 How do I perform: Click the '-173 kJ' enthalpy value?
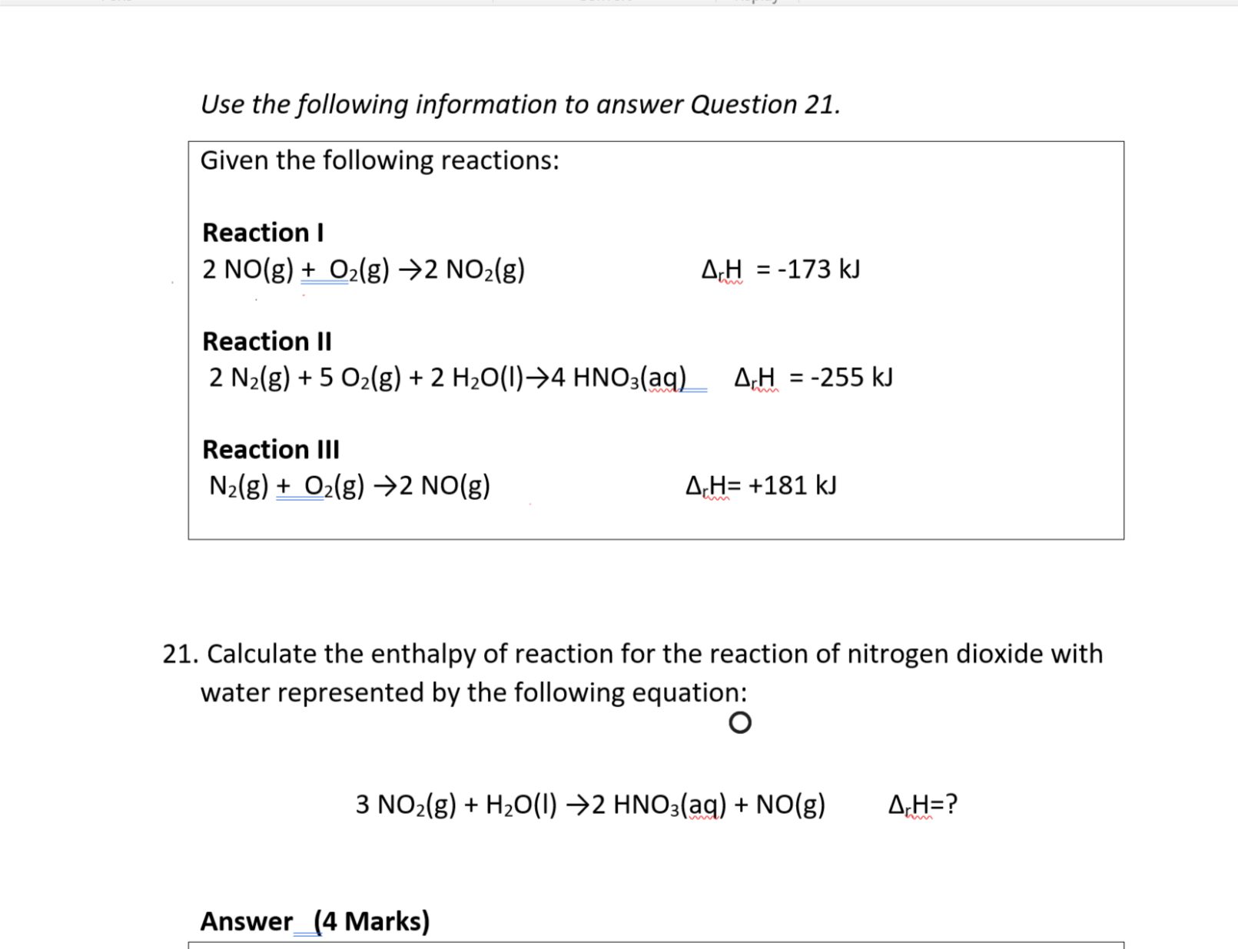pyautogui.click(x=818, y=269)
